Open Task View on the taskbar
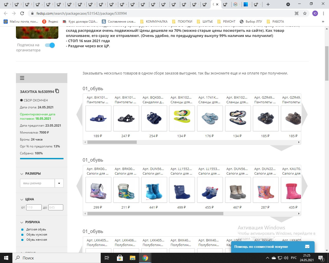The image size is (329, 263). (107, 258)
